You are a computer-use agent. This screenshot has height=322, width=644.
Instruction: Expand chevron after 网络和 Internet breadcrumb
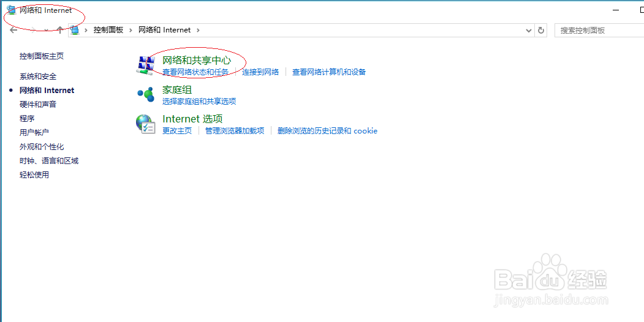pyautogui.click(x=198, y=30)
